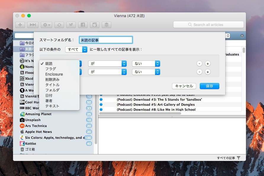264x176 pixels.
Task: Choose タイトル in the open popup menu
Action: (52, 85)
